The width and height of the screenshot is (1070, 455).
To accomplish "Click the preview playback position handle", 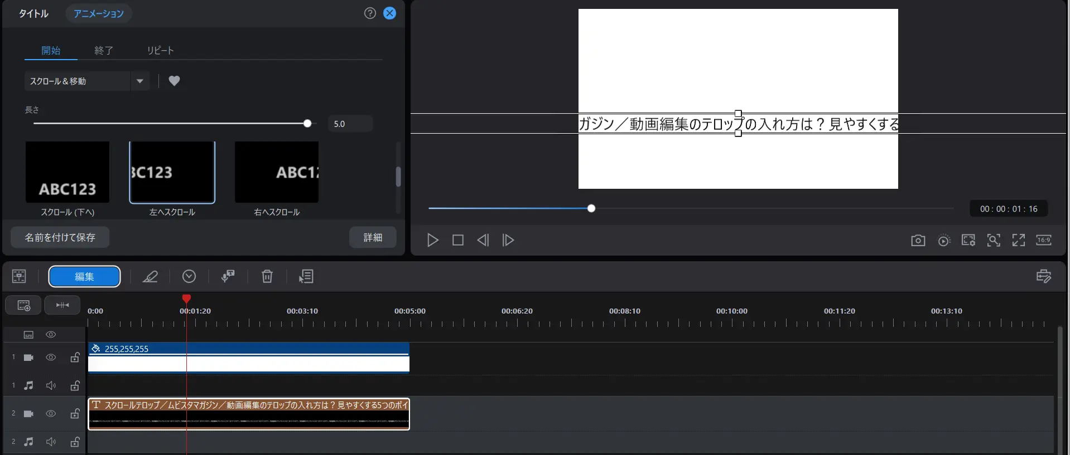I will [x=591, y=208].
